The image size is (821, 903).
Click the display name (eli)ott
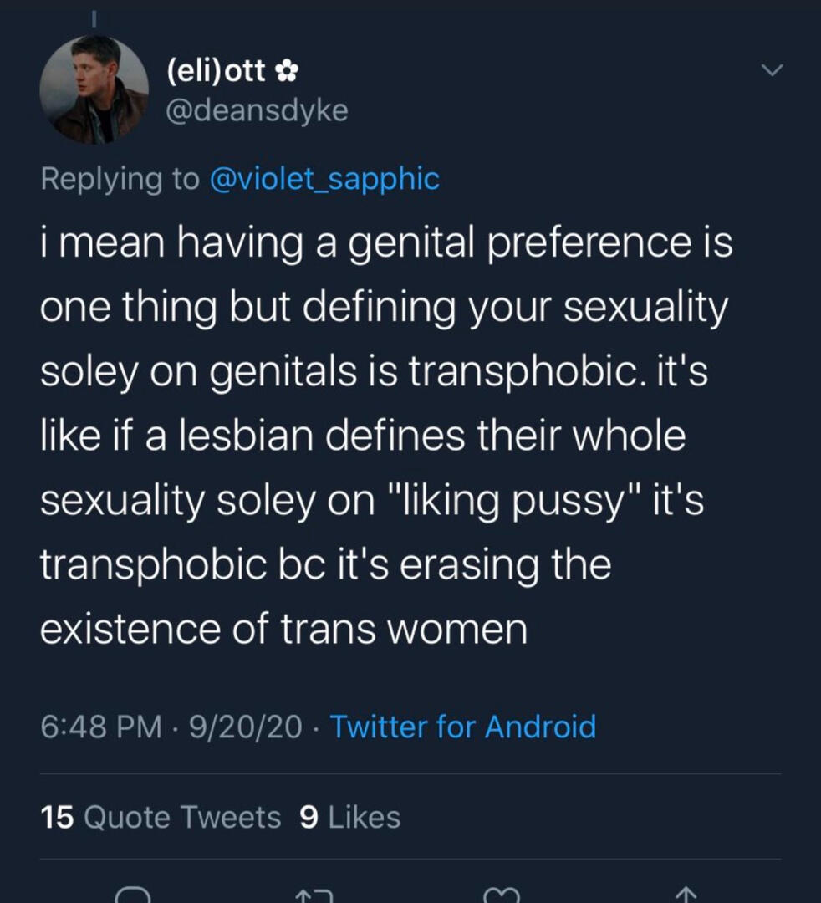[217, 73]
